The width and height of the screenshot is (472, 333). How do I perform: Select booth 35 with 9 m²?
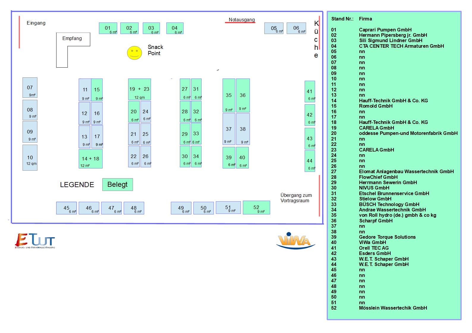[x=229, y=95]
